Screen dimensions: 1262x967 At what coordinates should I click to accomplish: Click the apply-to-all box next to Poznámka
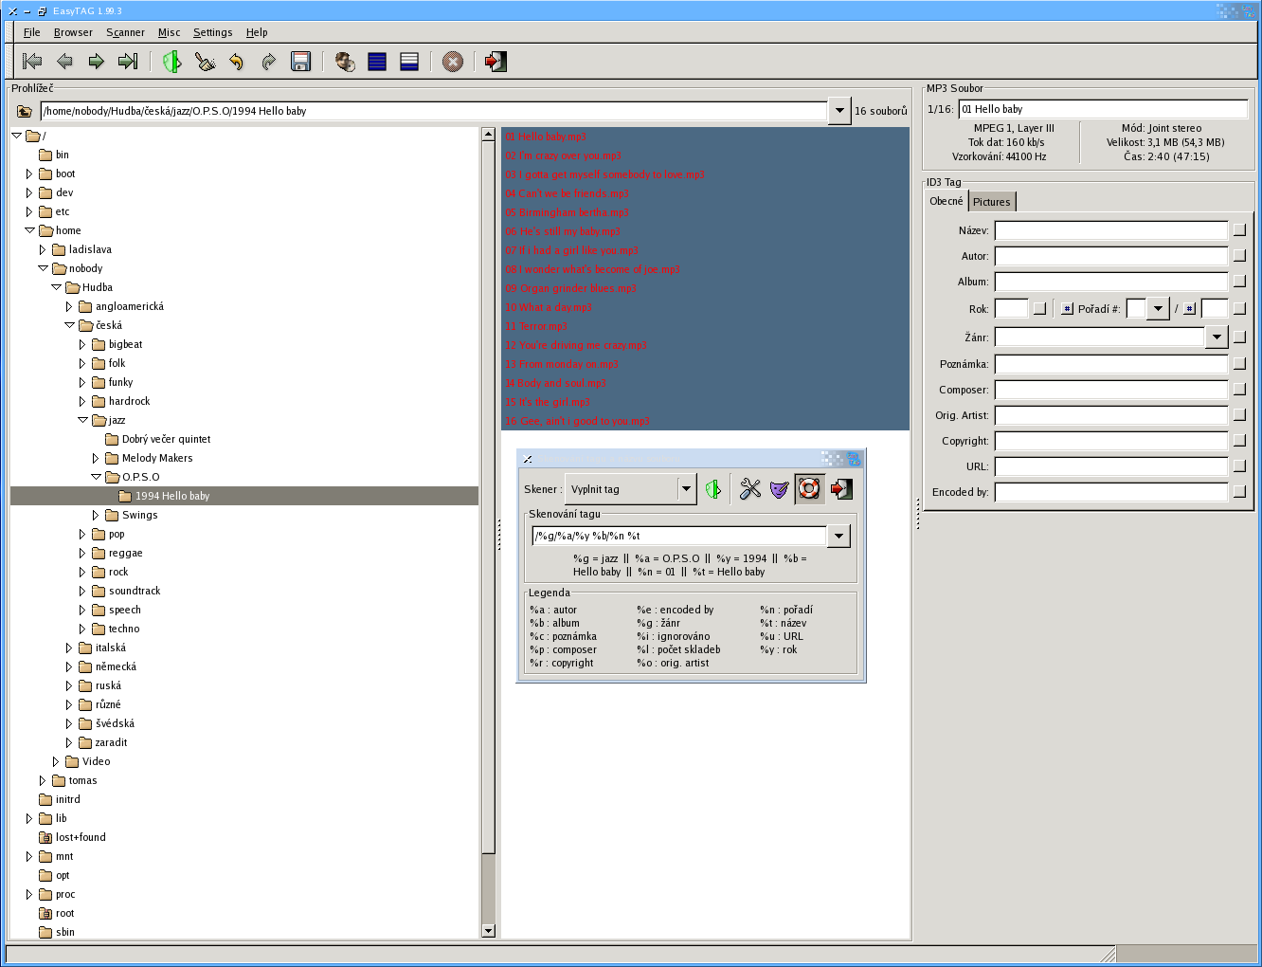[x=1239, y=364]
